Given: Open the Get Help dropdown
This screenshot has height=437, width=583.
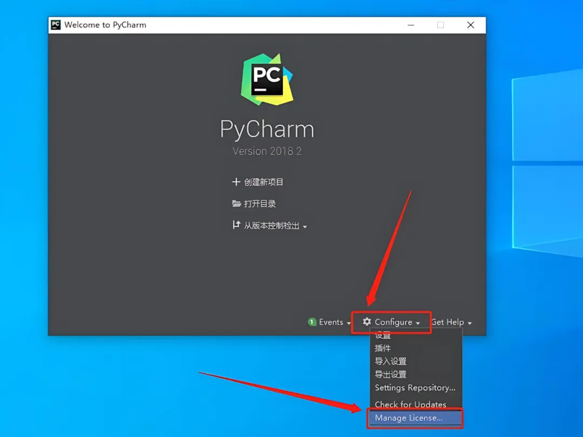Looking at the screenshot, I should coord(451,322).
